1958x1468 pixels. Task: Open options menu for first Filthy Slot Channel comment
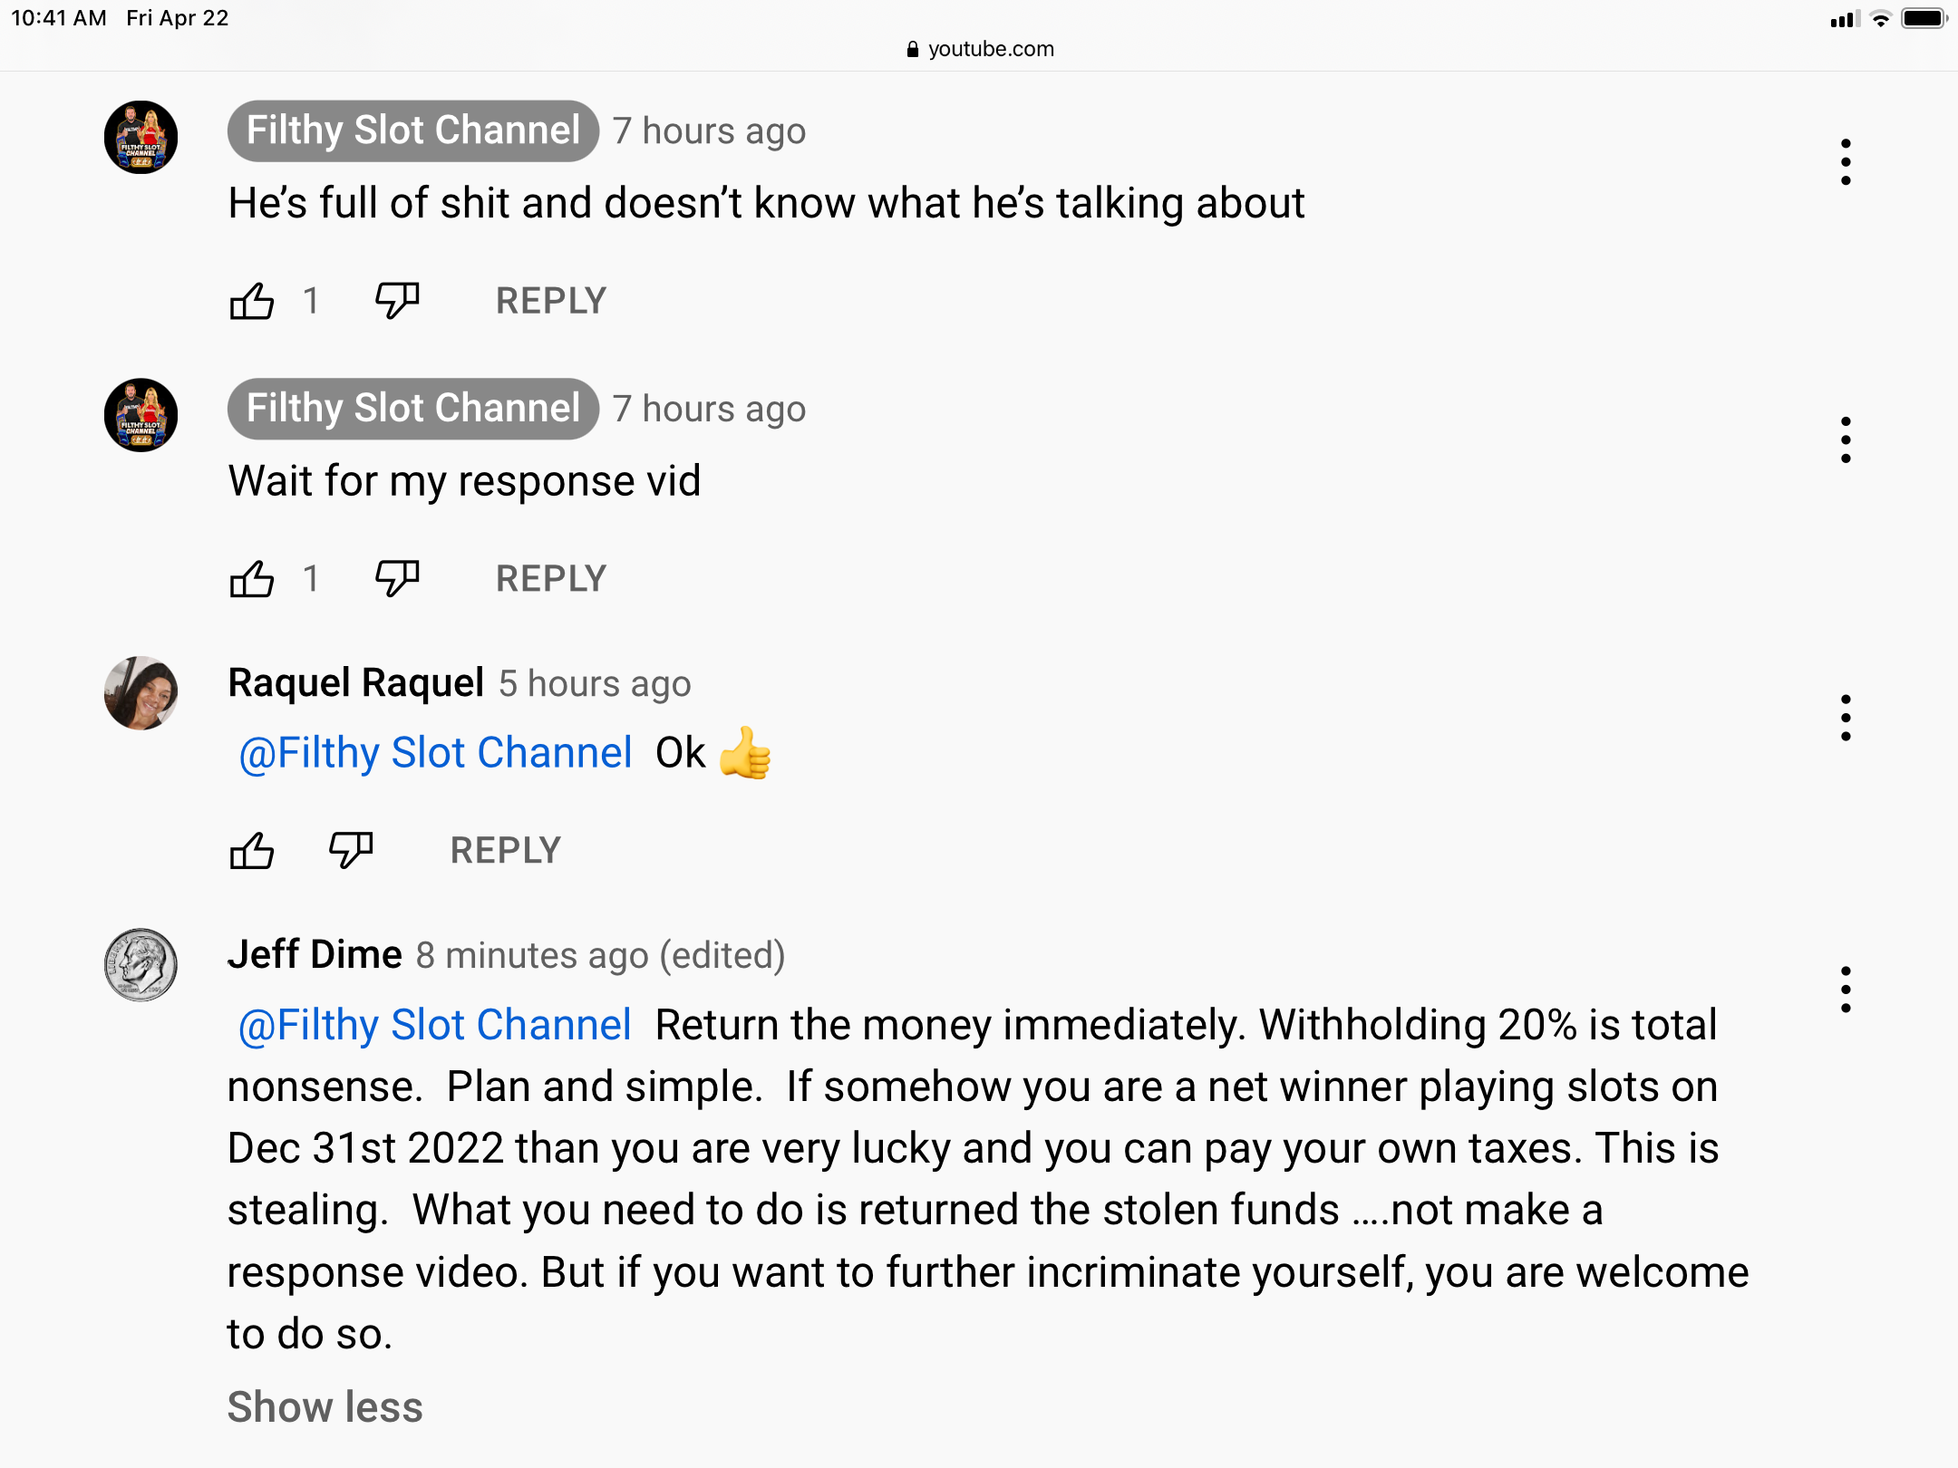[1846, 163]
